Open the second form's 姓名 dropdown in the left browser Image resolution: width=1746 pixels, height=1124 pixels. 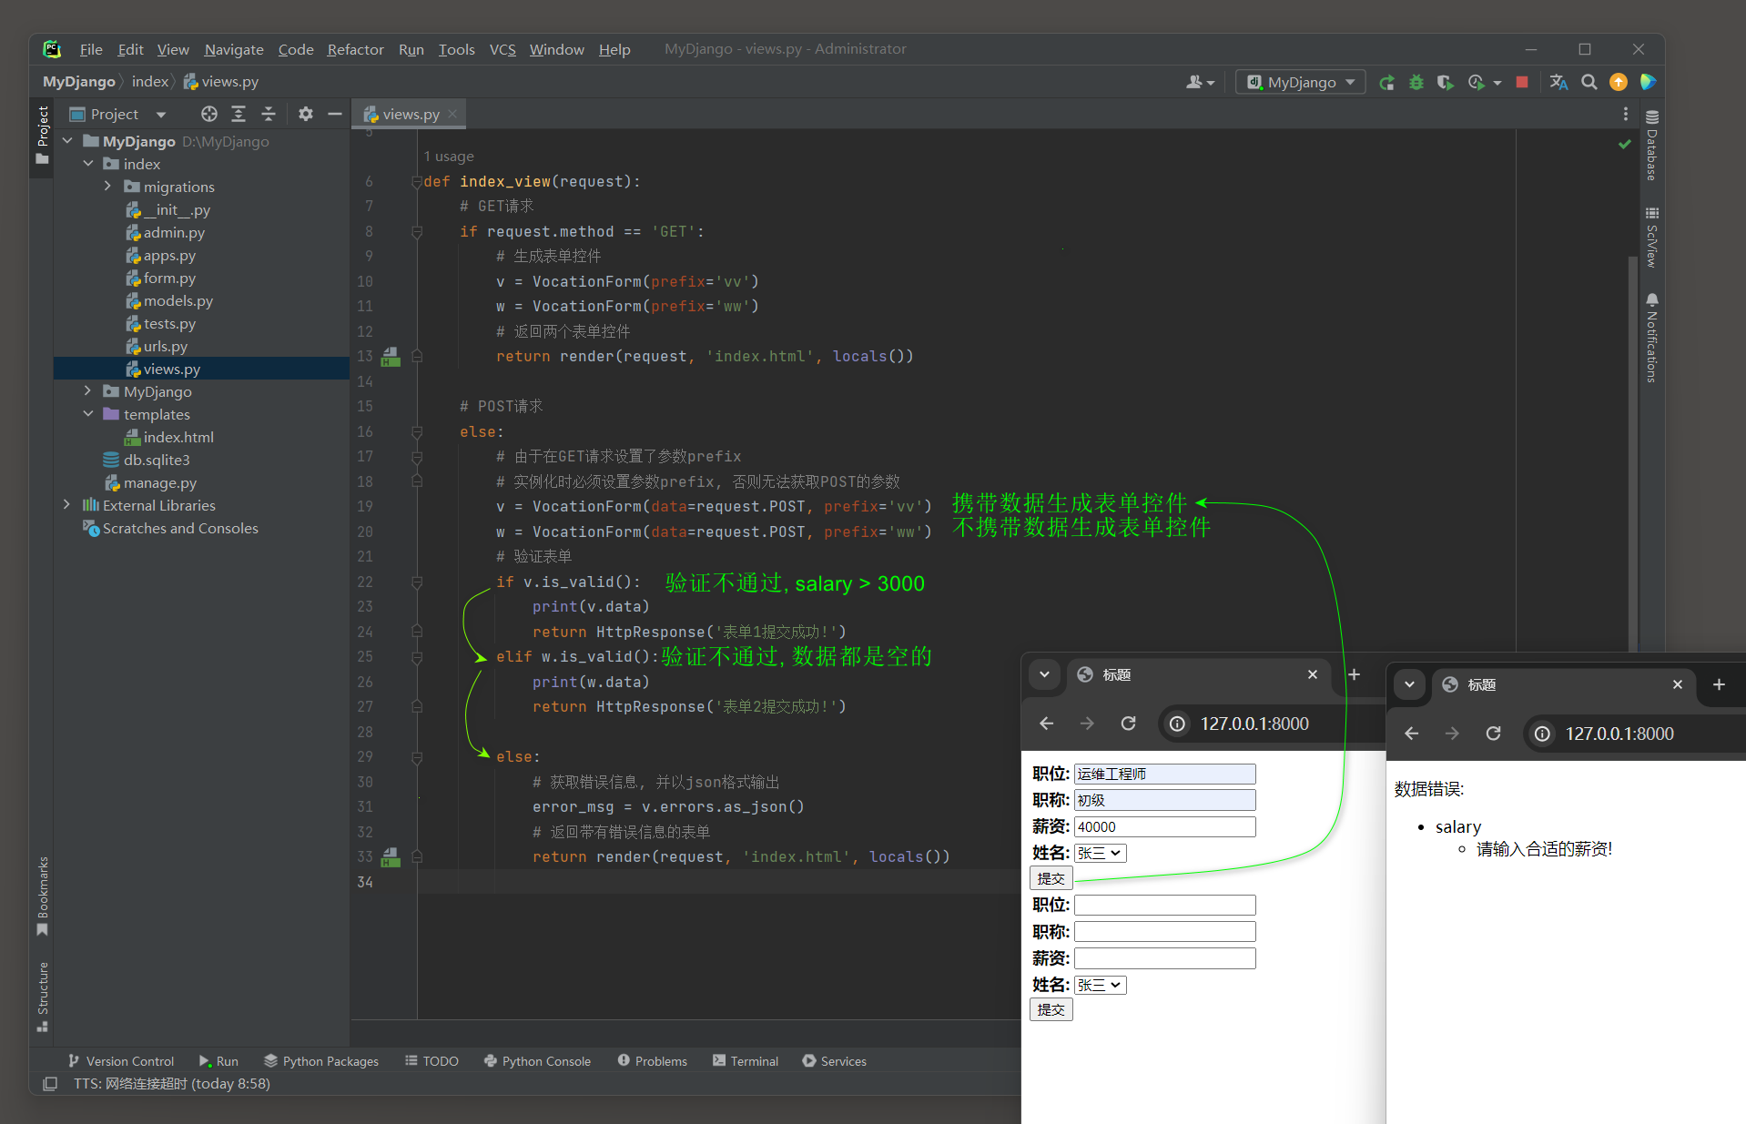[1101, 985]
